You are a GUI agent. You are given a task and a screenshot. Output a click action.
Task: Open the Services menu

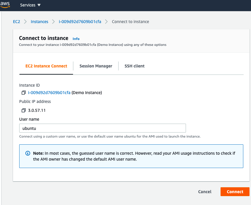(x=28, y=5)
